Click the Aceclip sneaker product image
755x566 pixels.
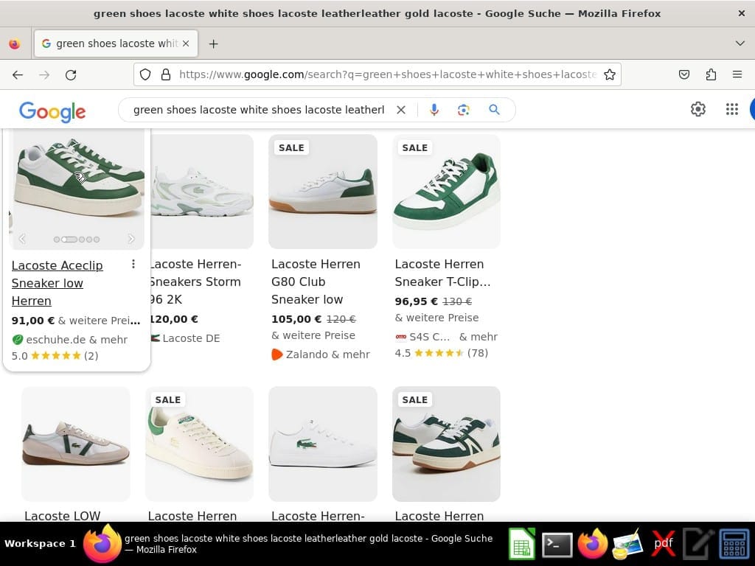tap(77, 189)
